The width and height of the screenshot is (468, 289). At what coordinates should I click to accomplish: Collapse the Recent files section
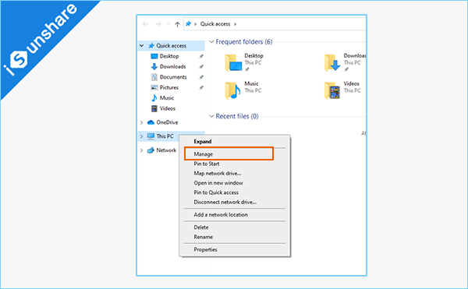(x=211, y=116)
